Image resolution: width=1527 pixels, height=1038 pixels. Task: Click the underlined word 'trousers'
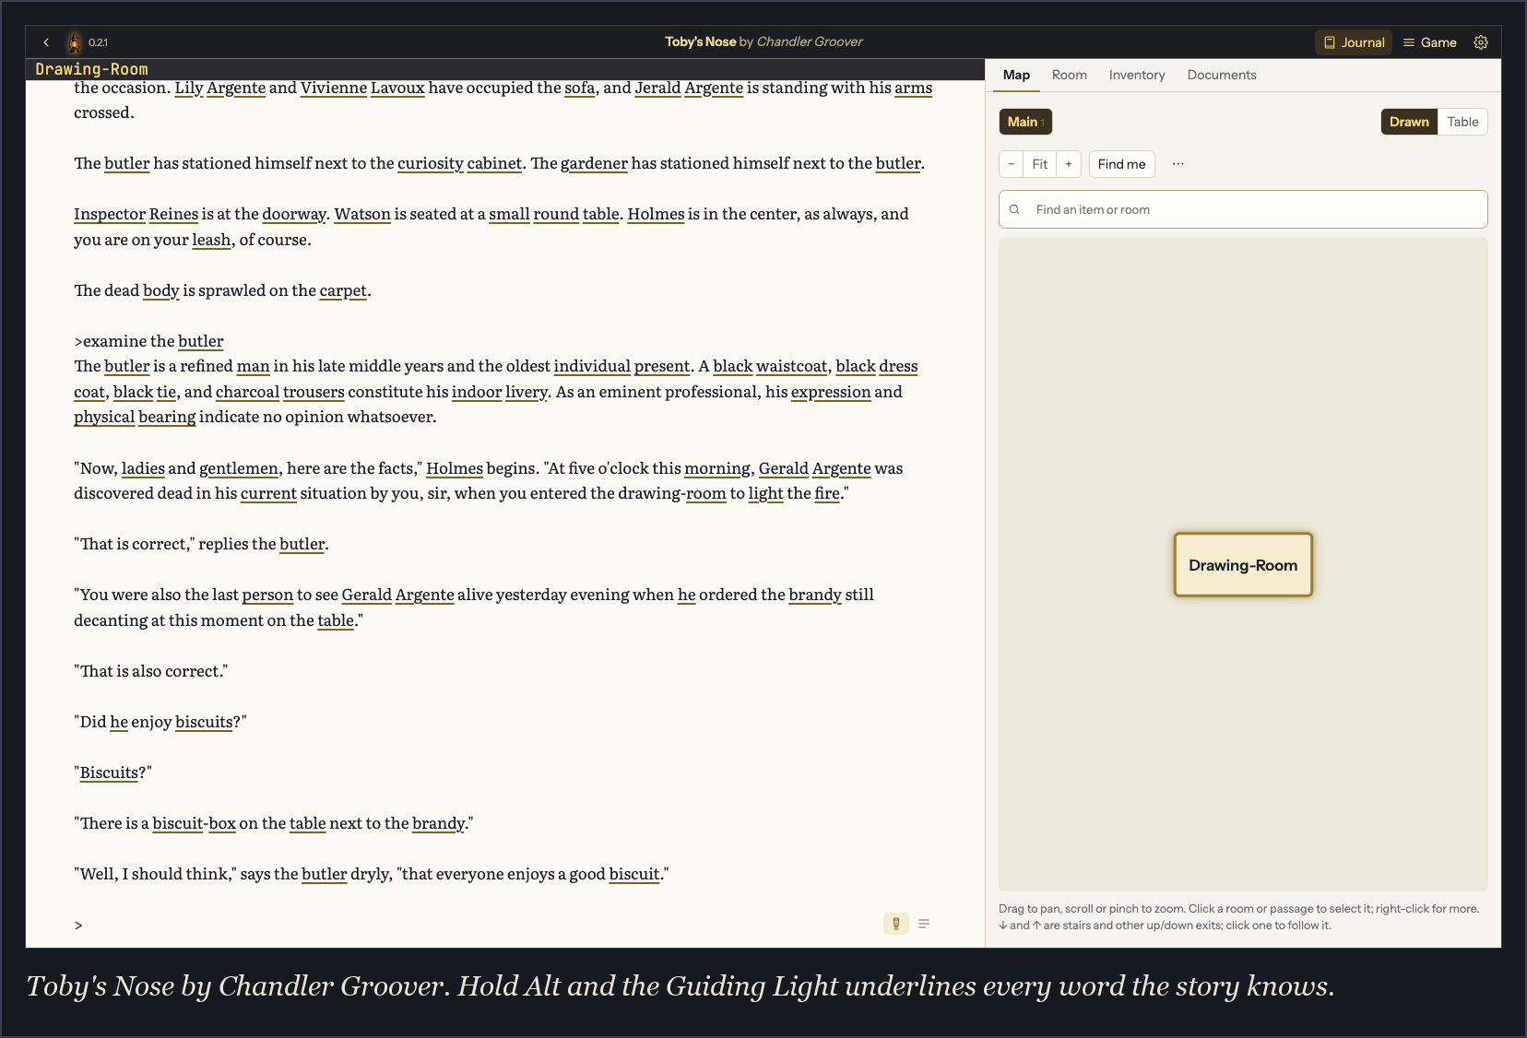314,392
